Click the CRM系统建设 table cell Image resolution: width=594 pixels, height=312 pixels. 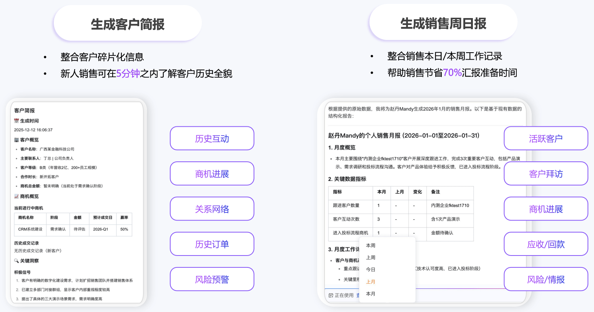[x=30, y=229]
